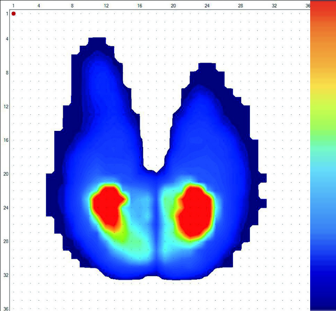Click row label 32 on left axis
Screen dimensions: 336x311
(6, 275)
